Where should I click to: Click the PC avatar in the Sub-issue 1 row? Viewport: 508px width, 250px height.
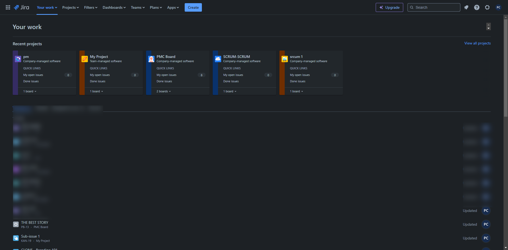pyautogui.click(x=486, y=238)
